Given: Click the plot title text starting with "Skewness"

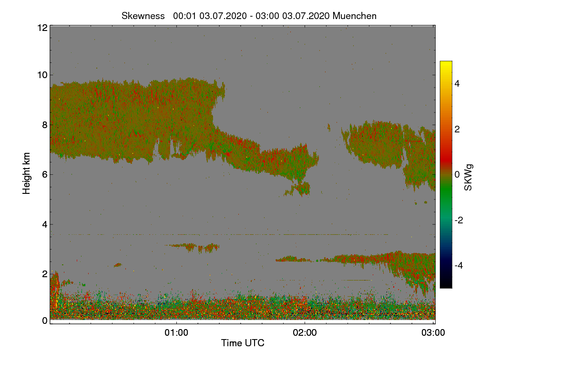Looking at the screenshot, I should coord(249,16).
